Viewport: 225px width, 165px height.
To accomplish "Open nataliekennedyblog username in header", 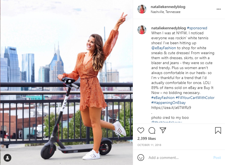I will 168,7.
